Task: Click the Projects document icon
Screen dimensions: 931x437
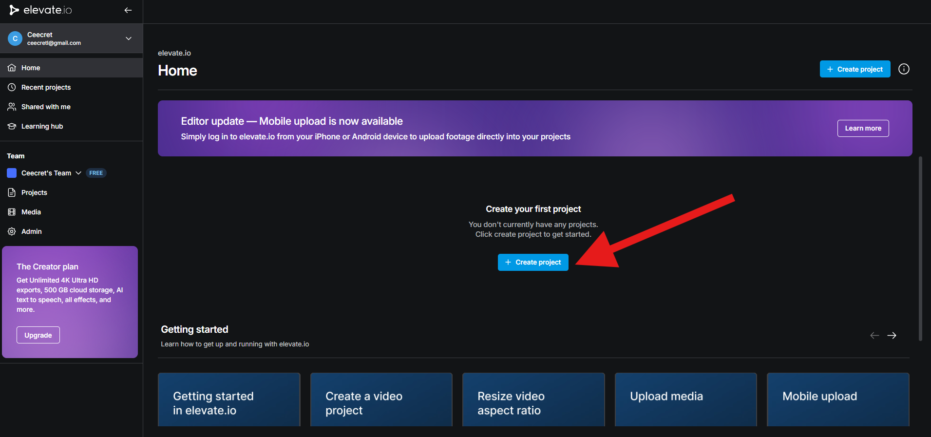Action: coord(12,192)
